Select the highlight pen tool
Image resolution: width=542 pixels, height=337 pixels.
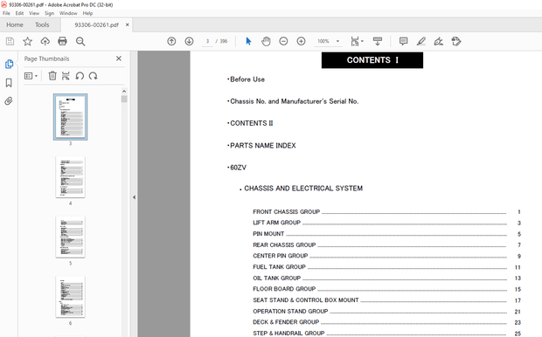coord(421,41)
